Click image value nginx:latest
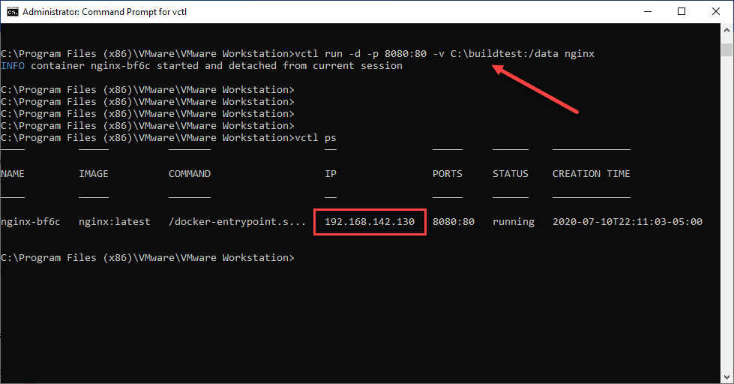The image size is (734, 384). pyautogui.click(x=115, y=222)
